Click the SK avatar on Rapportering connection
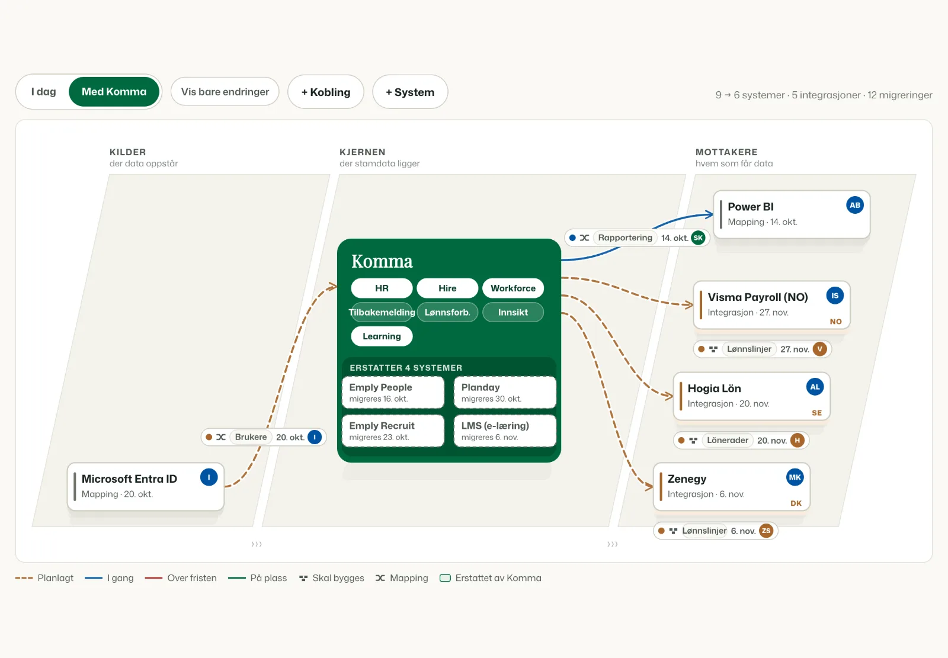 (x=699, y=237)
